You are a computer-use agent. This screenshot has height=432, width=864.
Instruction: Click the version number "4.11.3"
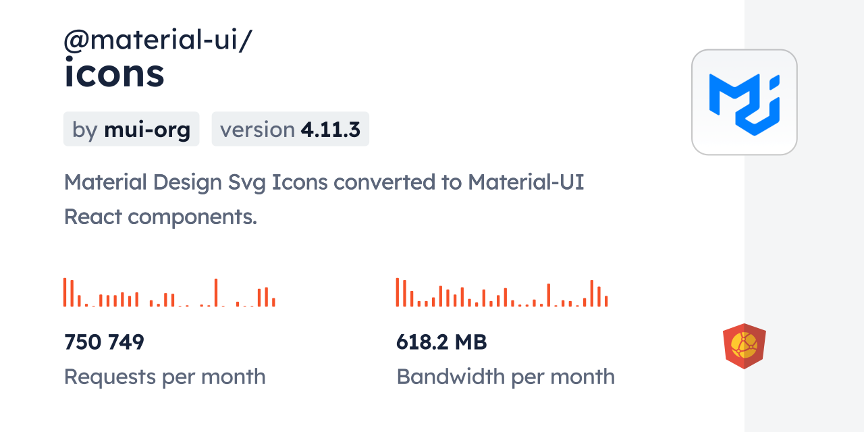point(331,129)
